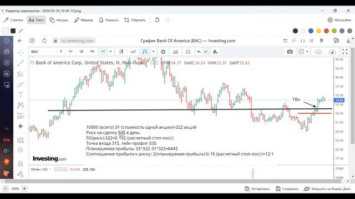Choose the black text background style
Screen dimensions: 355x199
[x=13, y=31]
